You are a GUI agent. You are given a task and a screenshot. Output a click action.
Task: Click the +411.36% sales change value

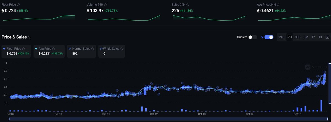pyautogui.click(x=186, y=11)
